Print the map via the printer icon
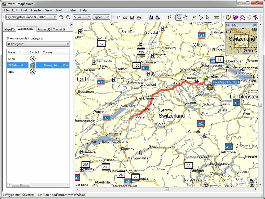This screenshot has width=265, height=199. (x=139, y=17)
